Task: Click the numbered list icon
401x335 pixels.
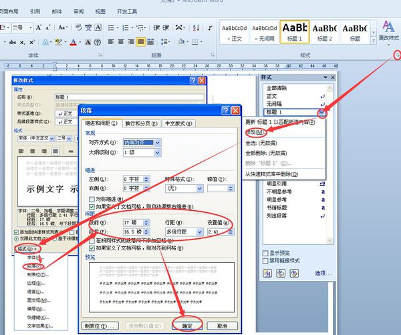Action: coord(126,27)
